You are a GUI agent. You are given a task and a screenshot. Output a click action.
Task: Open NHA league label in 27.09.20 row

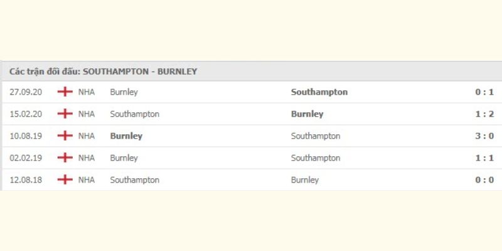(87, 92)
